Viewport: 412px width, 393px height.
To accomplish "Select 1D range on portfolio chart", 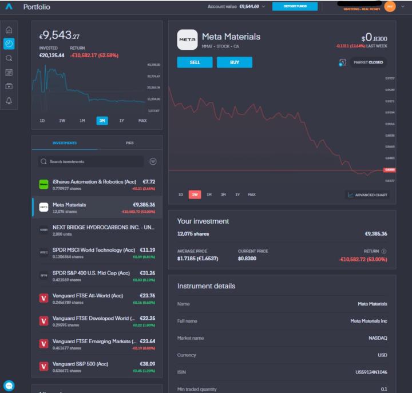I will 42,121.
